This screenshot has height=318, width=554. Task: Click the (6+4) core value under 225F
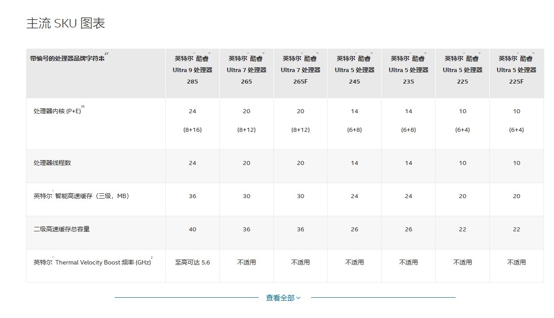point(517,130)
